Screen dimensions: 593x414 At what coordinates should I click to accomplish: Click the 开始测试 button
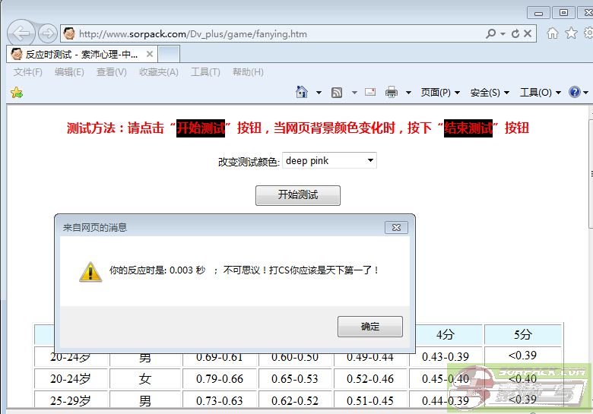click(297, 195)
